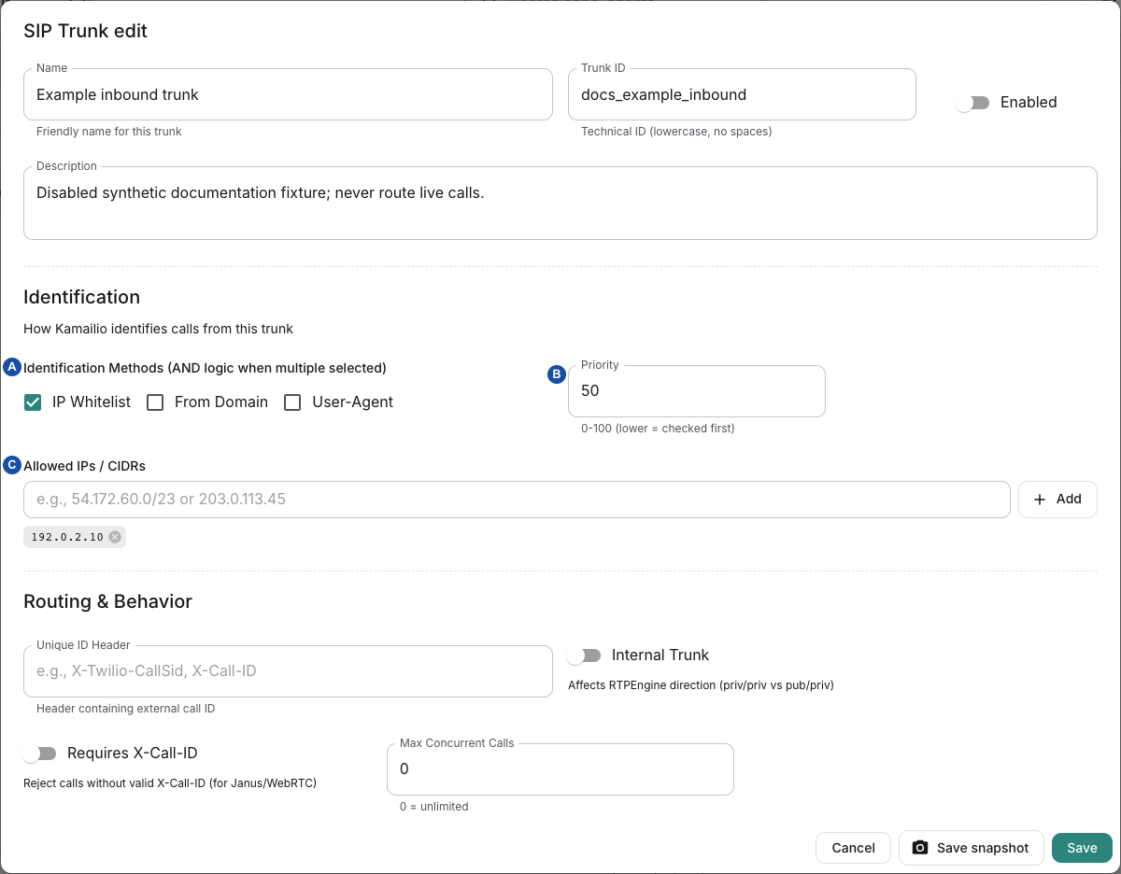The height and width of the screenshot is (874, 1121).
Task: Check the User-Agent checkbox
Action: (x=292, y=402)
